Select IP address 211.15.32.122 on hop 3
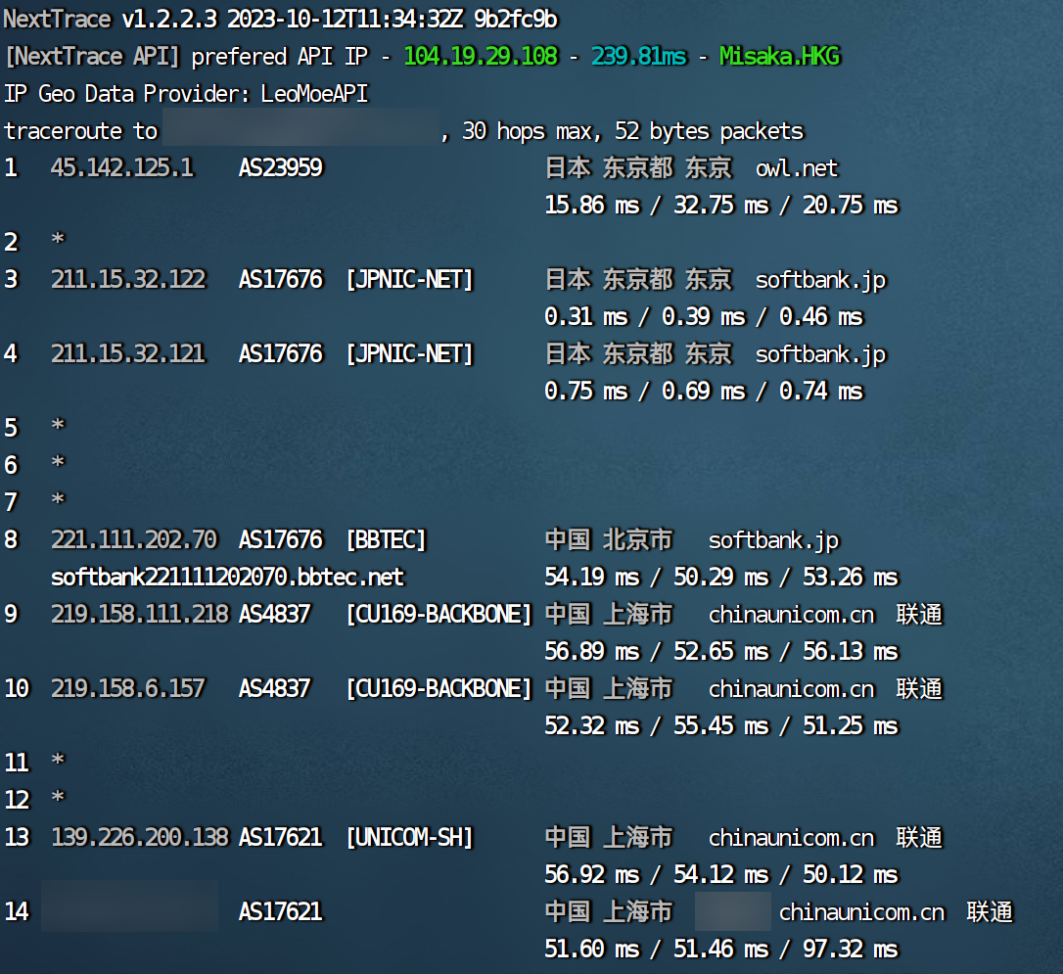1063x974 pixels. click(x=128, y=280)
